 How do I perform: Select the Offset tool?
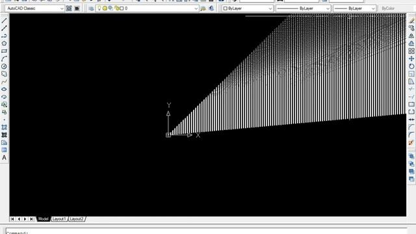tap(411, 44)
